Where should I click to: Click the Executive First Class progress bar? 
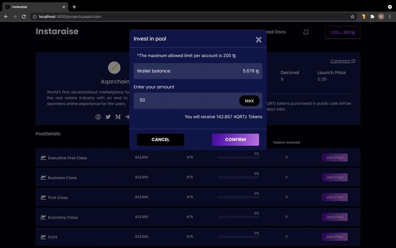tap(238, 157)
